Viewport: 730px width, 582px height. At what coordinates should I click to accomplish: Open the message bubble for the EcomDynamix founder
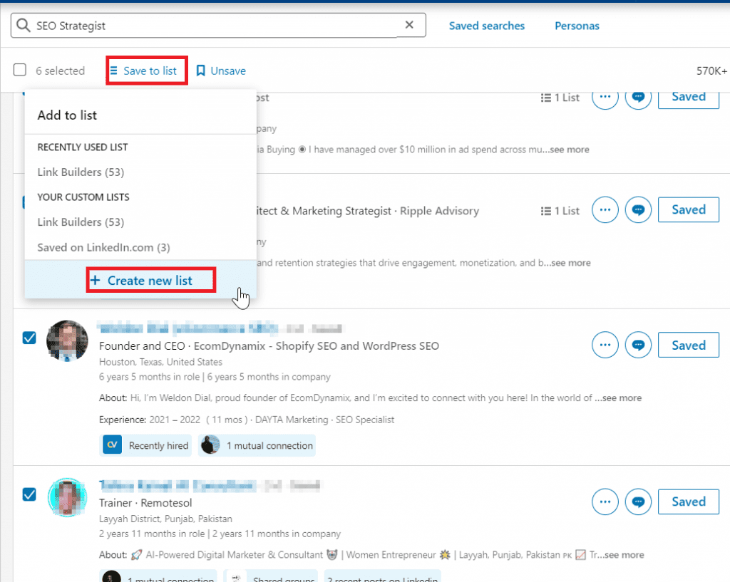(638, 345)
